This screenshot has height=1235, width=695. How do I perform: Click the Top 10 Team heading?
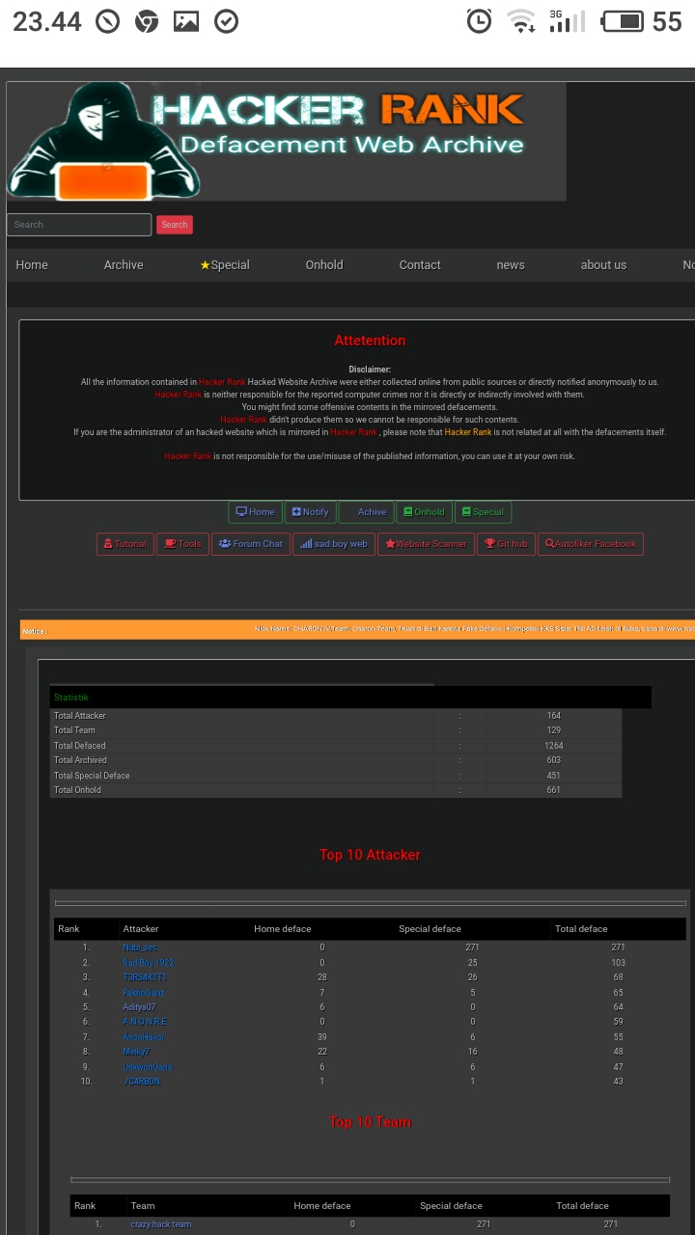370,1122
